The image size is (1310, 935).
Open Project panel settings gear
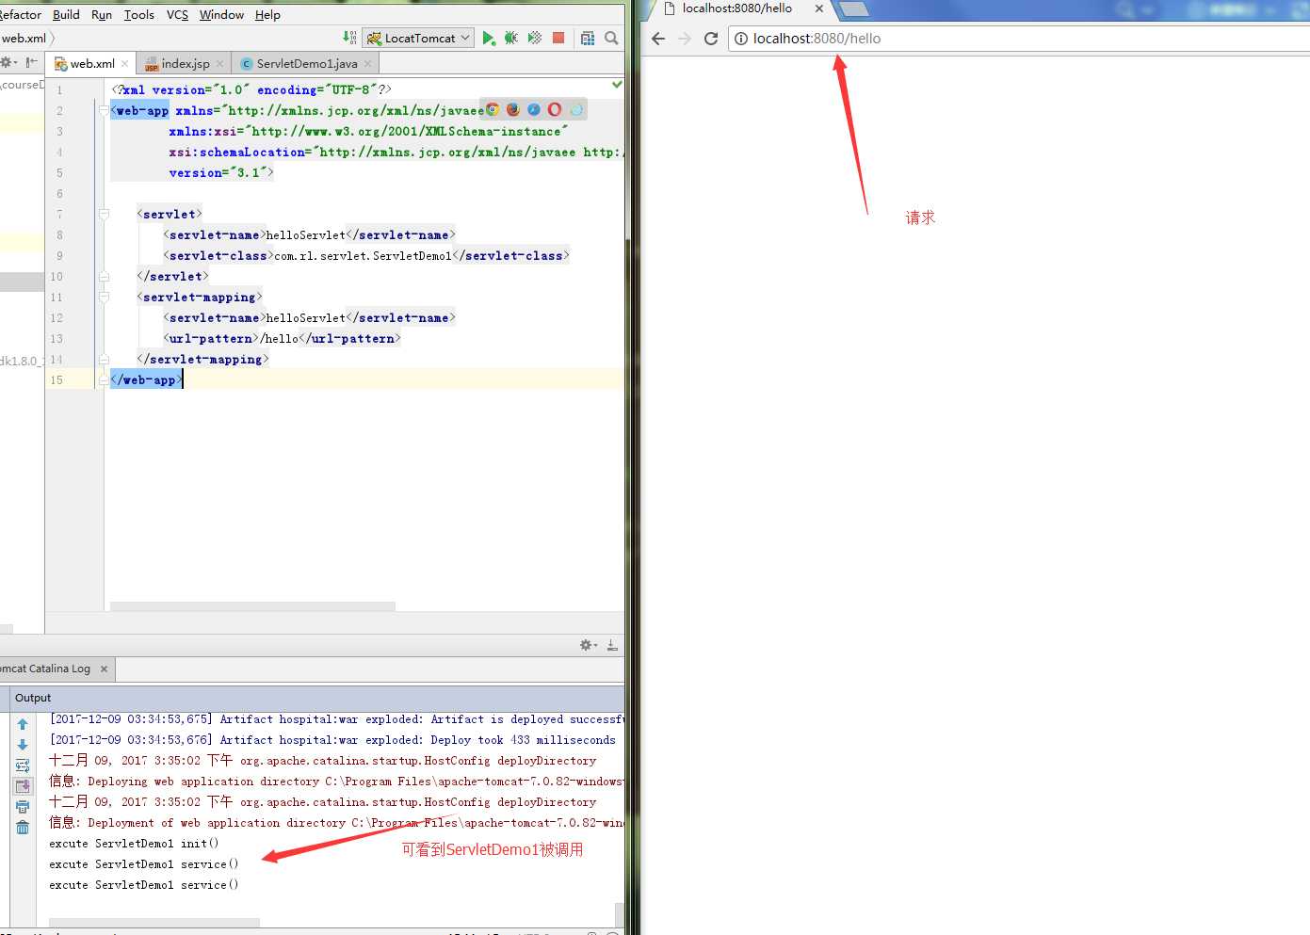pyautogui.click(x=8, y=63)
